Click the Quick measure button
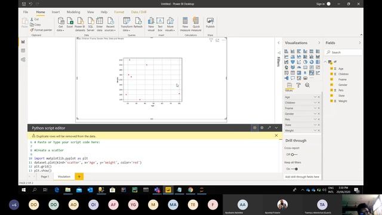The width and height of the screenshot is (382, 215). click(x=196, y=24)
